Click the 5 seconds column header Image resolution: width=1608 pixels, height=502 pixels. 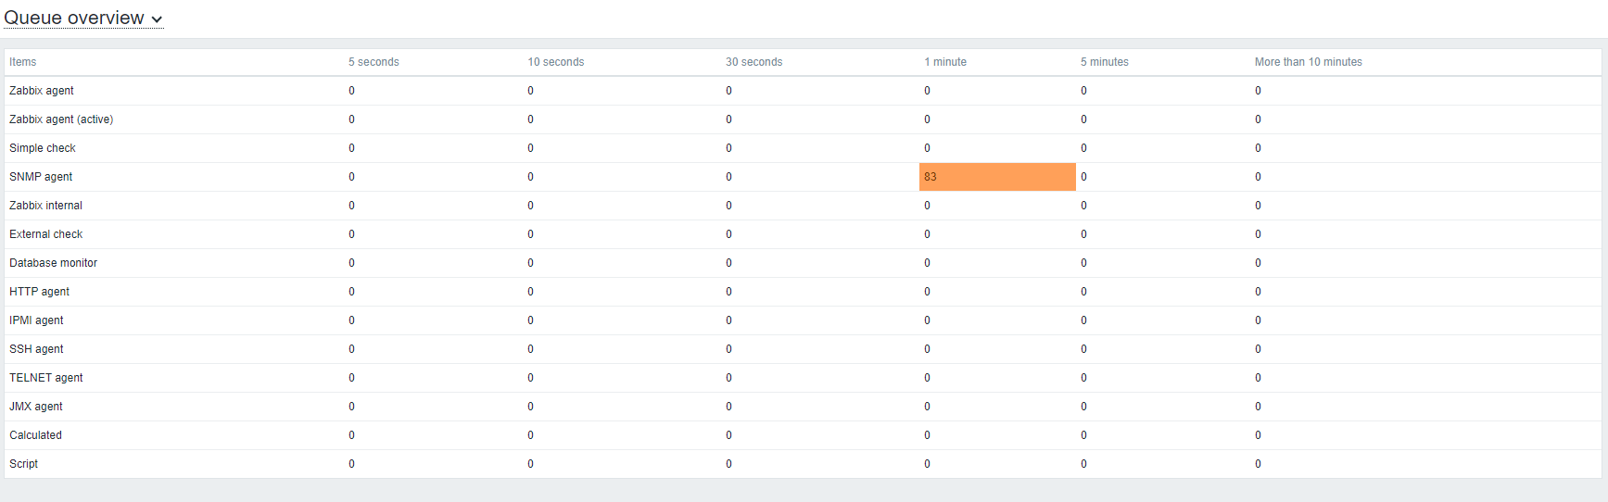click(374, 62)
